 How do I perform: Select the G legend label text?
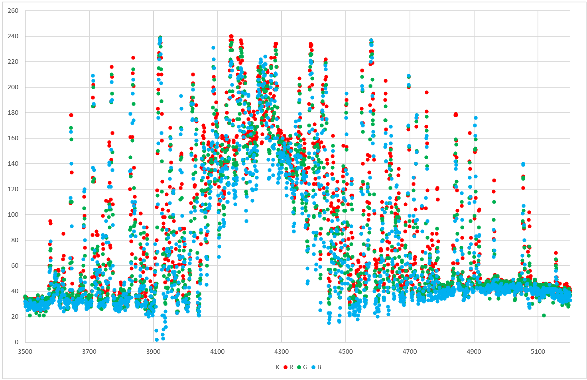click(305, 367)
